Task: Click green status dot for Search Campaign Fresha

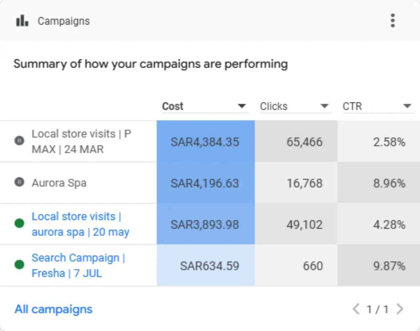Action: (x=19, y=265)
